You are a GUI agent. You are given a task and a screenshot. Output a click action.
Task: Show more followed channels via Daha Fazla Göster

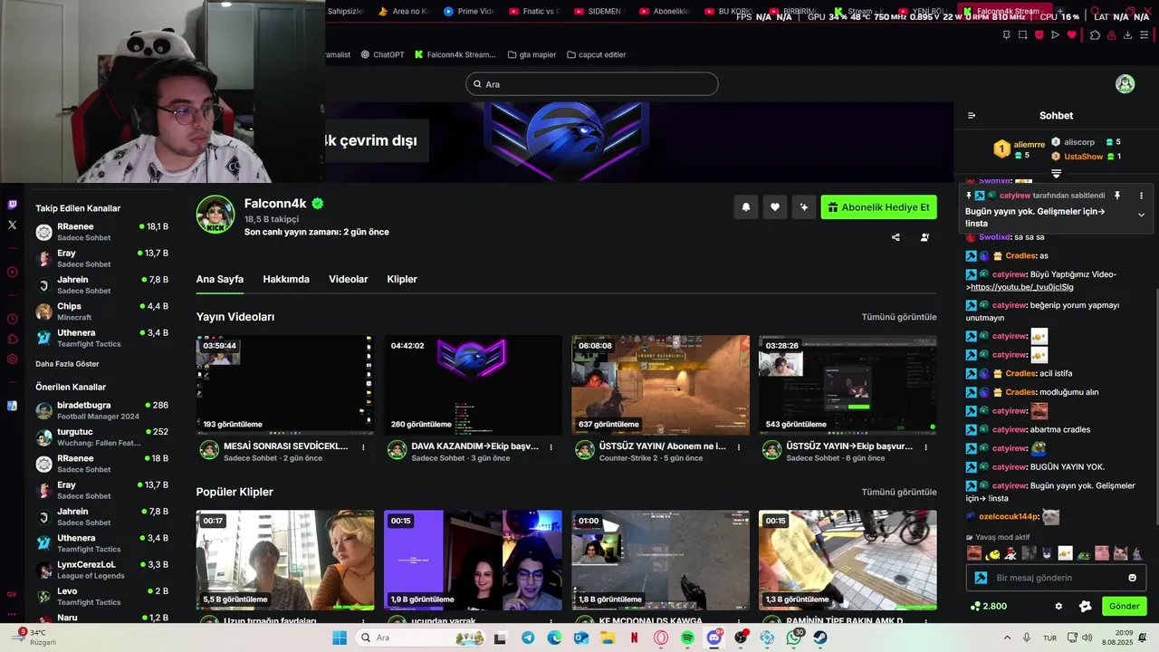click(67, 364)
